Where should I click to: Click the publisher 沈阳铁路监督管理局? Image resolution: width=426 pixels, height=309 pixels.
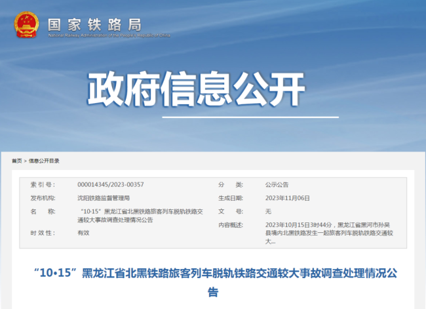pyautogui.click(x=103, y=198)
